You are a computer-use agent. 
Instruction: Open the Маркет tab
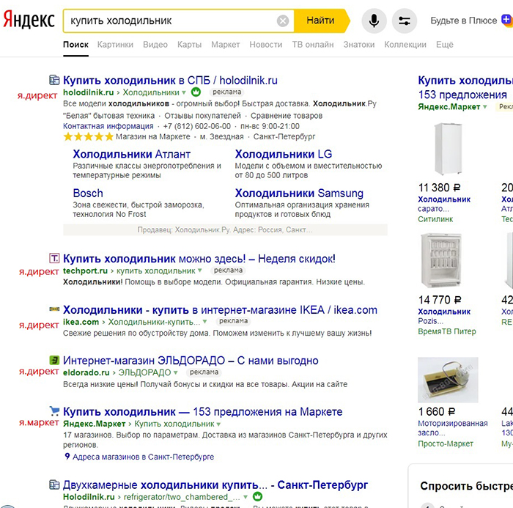pos(226,45)
